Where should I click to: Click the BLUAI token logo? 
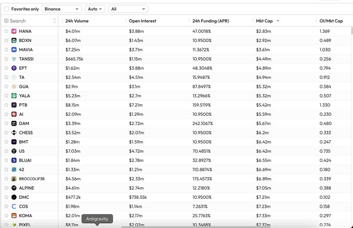[x=14, y=160]
